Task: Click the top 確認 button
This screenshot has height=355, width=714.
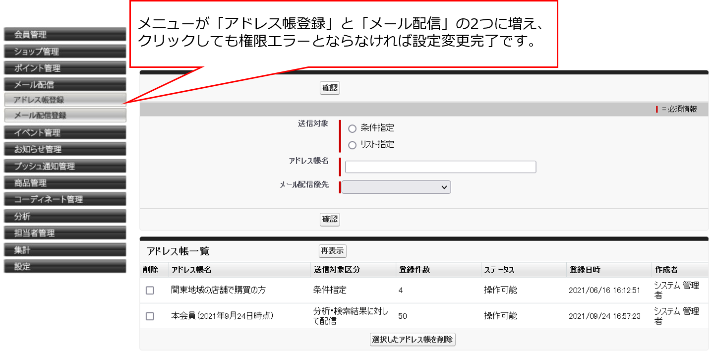Action: click(x=330, y=88)
